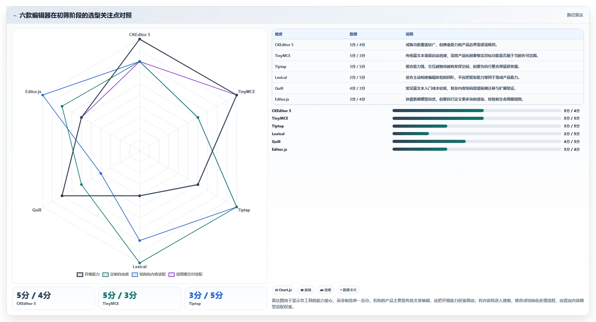The height and width of the screenshot is (322, 596).
Task: Click the 表格 tag chip
Action: 306,290
